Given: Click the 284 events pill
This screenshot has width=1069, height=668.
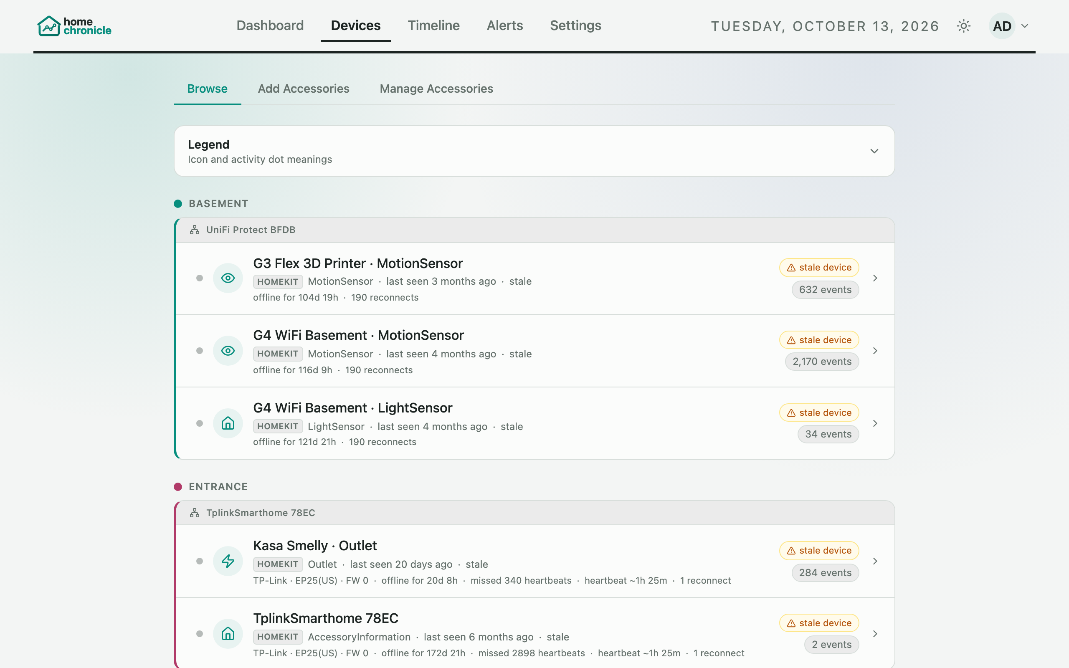Looking at the screenshot, I should 825,572.
